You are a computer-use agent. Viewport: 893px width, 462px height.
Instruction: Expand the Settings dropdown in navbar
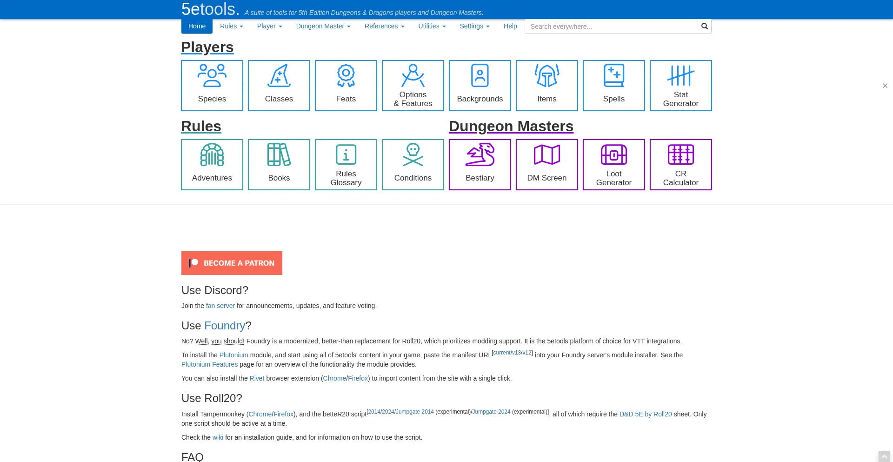(474, 27)
